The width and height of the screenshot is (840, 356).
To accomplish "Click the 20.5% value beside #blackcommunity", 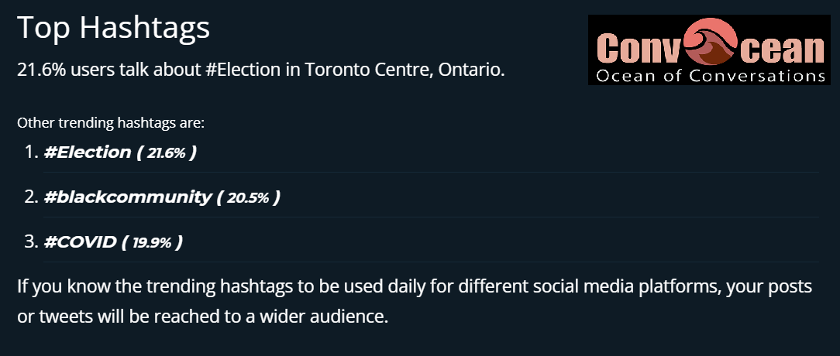I will (x=248, y=198).
